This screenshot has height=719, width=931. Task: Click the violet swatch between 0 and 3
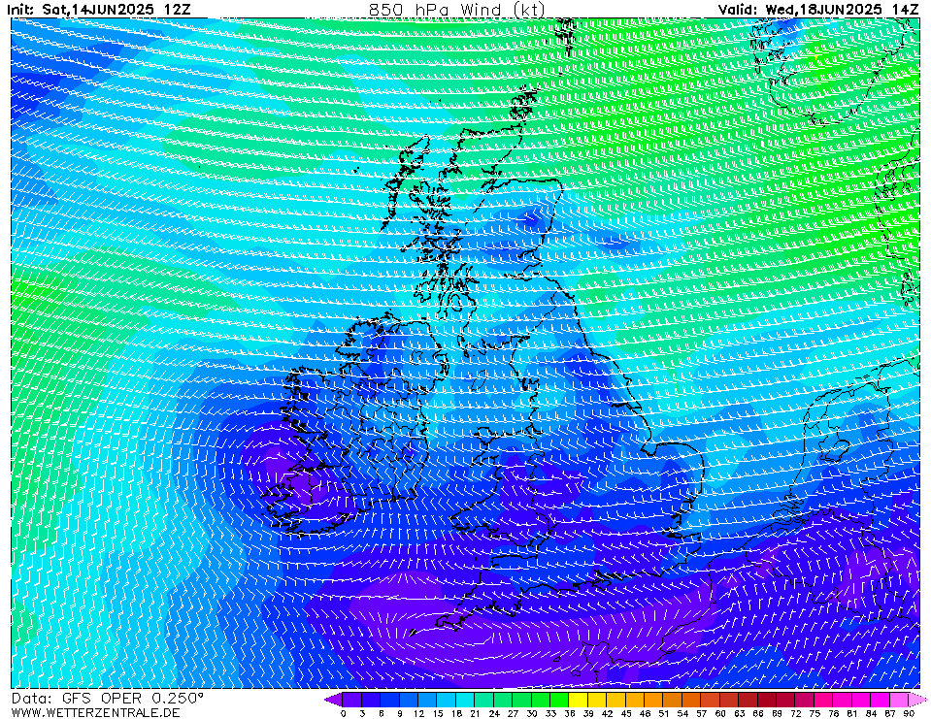[352, 700]
